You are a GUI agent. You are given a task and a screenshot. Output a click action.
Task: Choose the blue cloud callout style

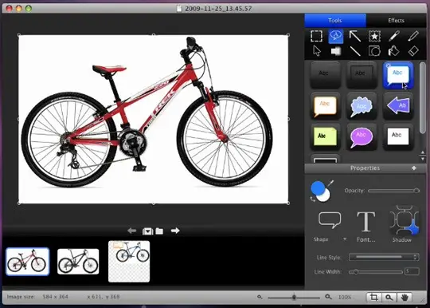coord(362,106)
